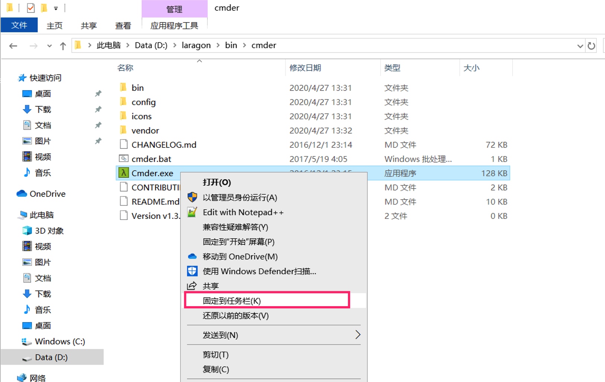The image size is (605, 382).
Task: Click the new folder icon in title bar
Action: [x=44, y=7]
